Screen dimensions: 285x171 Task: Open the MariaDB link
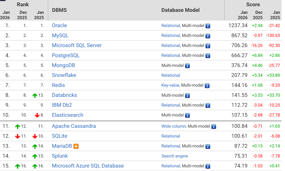pyautogui.click(x=62, y=146)
